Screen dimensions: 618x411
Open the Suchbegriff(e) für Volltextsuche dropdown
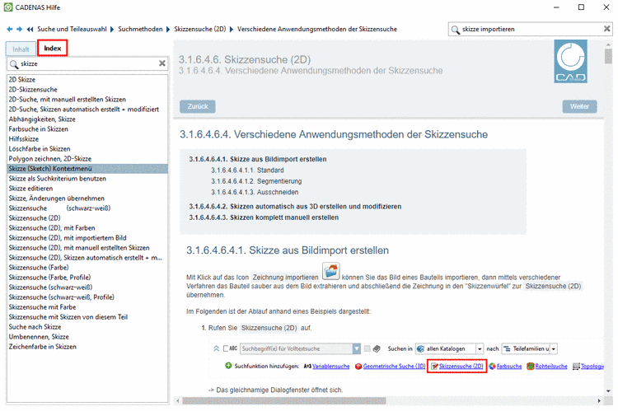coord(356,348)
